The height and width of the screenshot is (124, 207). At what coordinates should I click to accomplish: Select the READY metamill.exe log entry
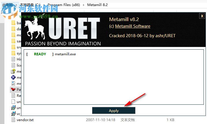point(51,54)
